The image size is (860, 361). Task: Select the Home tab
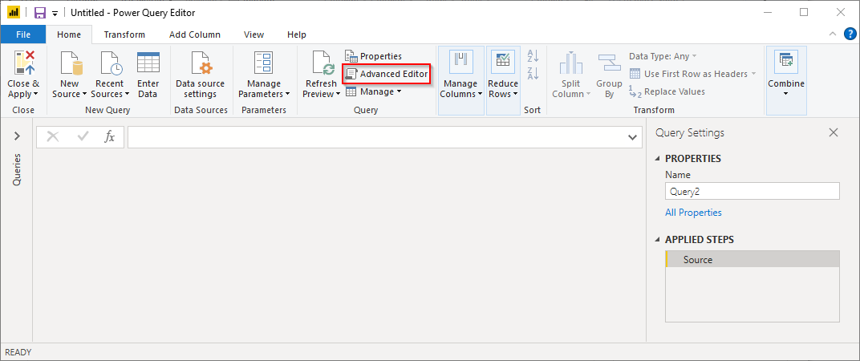(x=69, y=34)
